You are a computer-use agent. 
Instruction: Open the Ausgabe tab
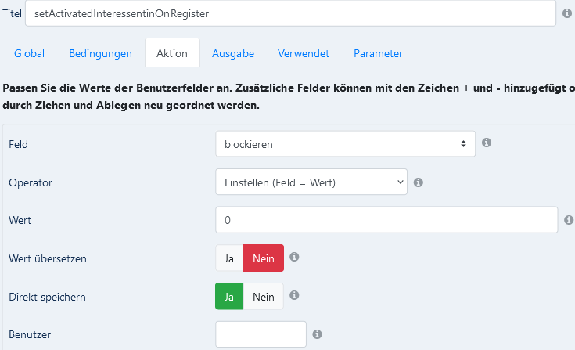(233, 53)
